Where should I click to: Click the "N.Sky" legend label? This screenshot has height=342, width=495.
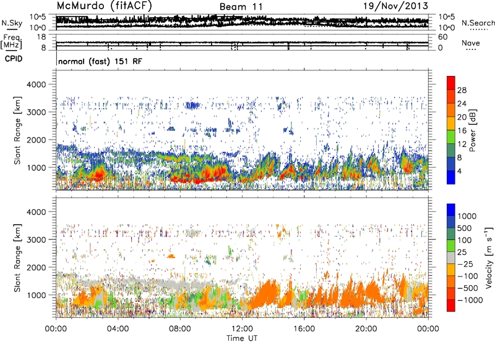[x=12, y=23]
